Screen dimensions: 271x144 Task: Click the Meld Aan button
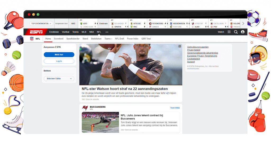pyautogui.click(x=59, y=54)
